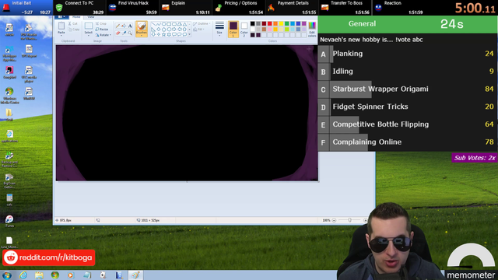Click the Cut command in Clipboard group

73,24
